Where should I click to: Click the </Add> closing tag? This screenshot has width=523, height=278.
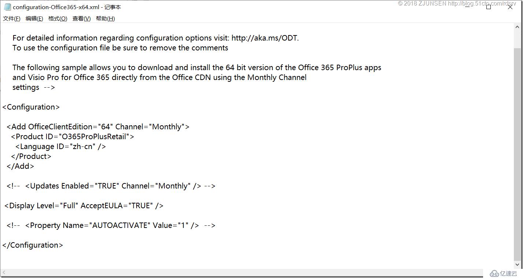[x=20, y=166]
